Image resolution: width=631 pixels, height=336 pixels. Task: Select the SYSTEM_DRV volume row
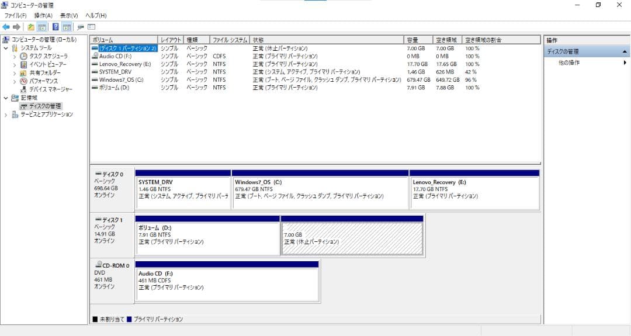[x=315, y=72]
